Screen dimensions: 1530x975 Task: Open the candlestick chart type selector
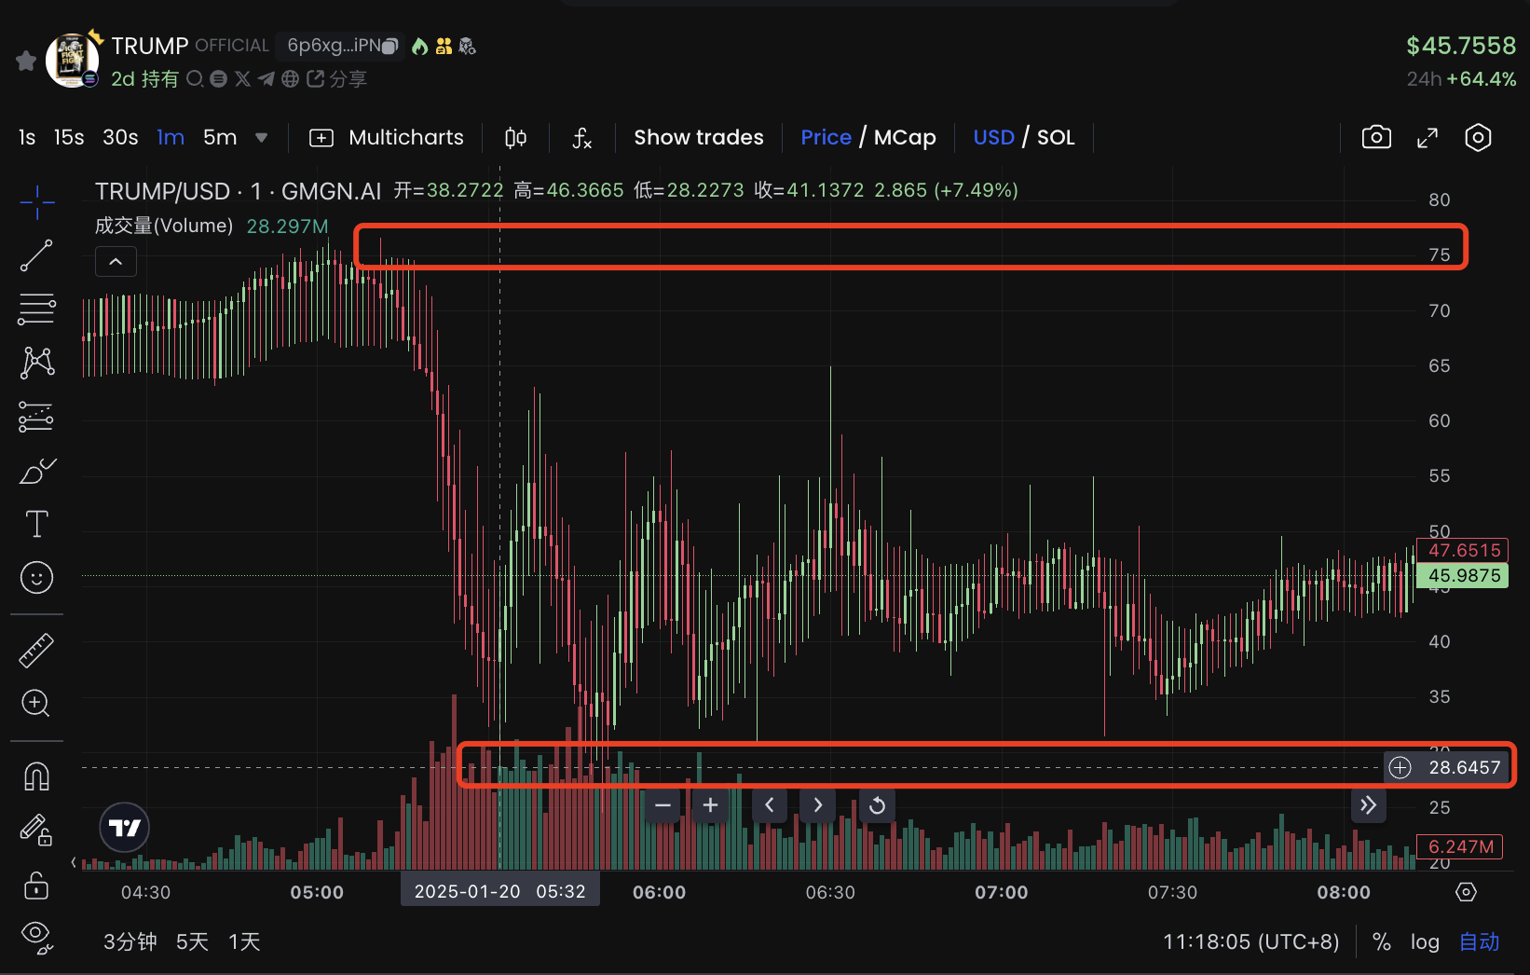pyautogui.click(x=515, y=138)
